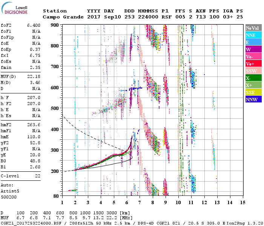Select the C-level parameter row

tap(21, 176)
